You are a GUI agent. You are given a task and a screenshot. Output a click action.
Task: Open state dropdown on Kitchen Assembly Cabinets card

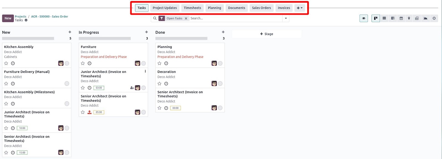click(67, 63)
